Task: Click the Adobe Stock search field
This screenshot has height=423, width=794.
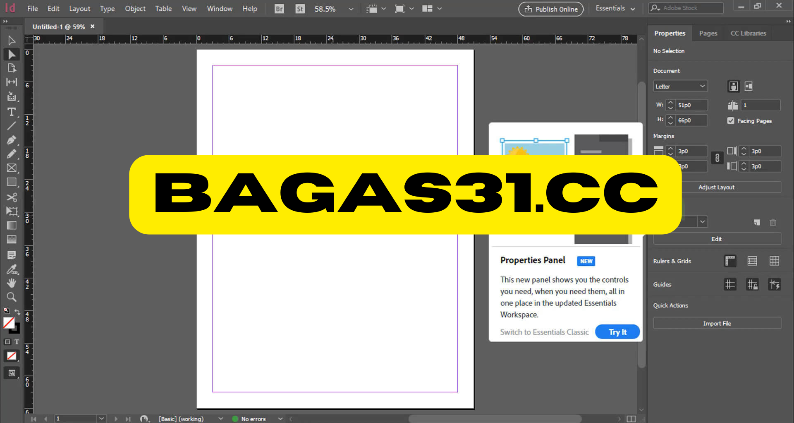Action: tap(686, 8)
